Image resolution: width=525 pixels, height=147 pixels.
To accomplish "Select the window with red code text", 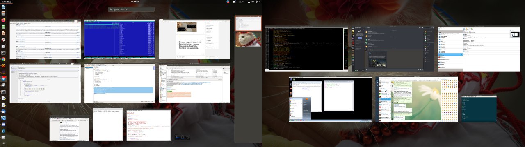I will click(148, 125).
